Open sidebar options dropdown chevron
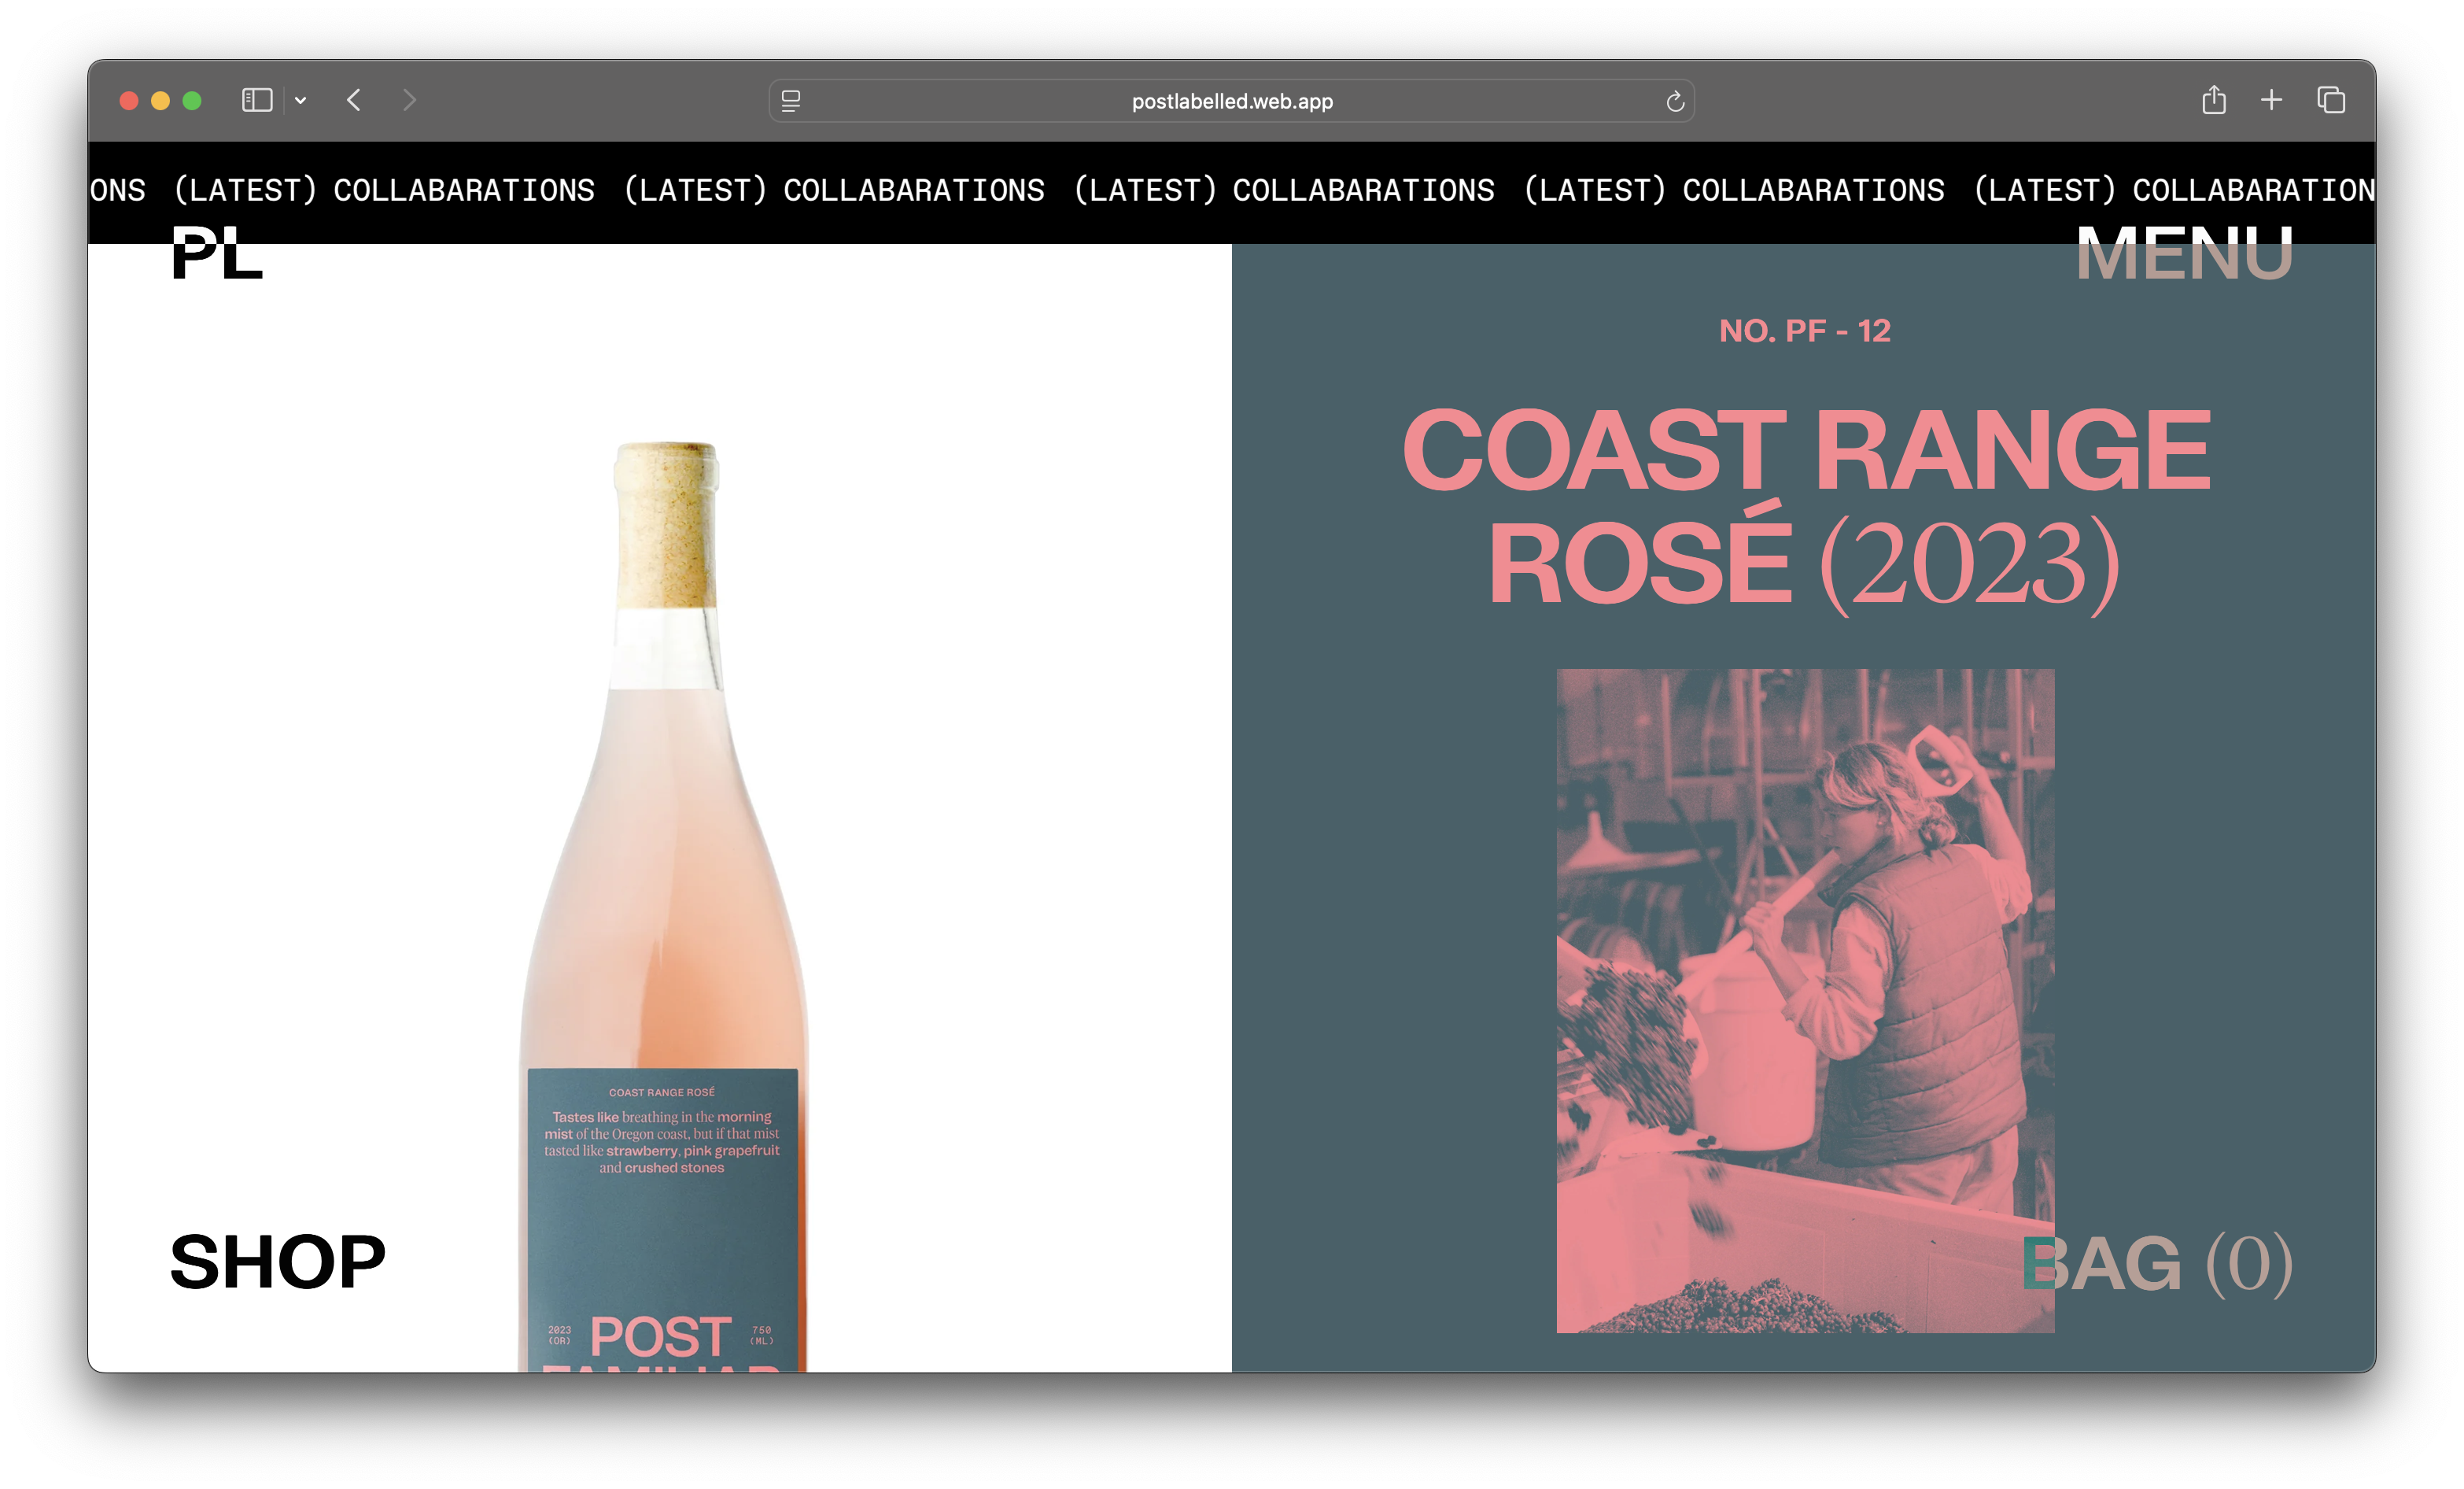 (x=300, y=100)
